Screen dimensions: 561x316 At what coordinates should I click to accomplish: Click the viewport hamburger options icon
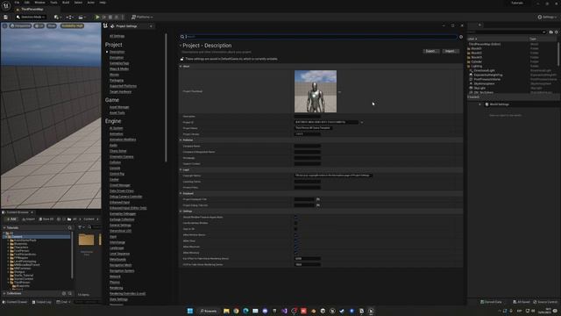4,25
